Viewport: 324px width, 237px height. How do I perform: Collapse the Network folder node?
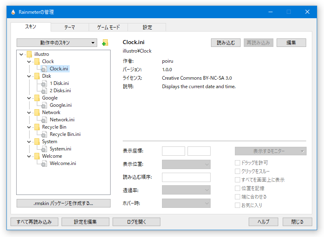tap(29, 112)
